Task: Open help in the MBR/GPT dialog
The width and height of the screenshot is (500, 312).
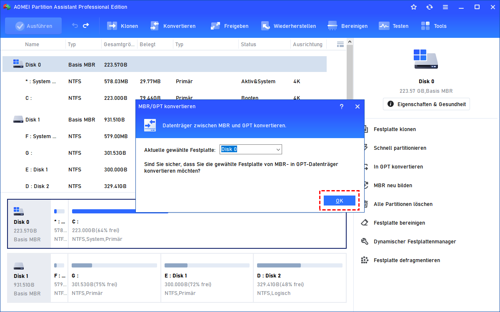Action: [x=342, y=106]
